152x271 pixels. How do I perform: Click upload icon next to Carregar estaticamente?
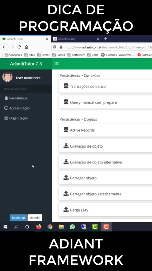coord(66,194)
